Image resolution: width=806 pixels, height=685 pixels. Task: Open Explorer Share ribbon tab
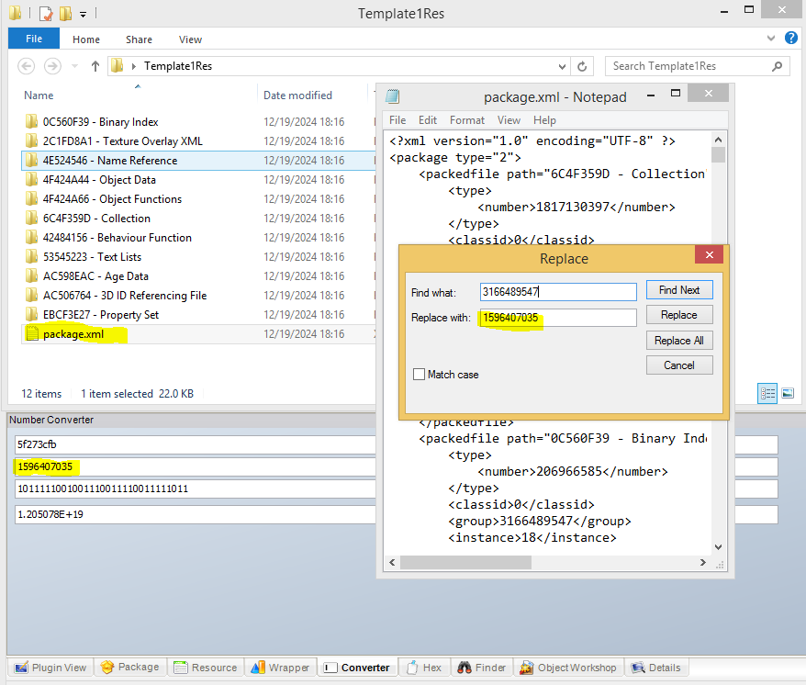139,39
